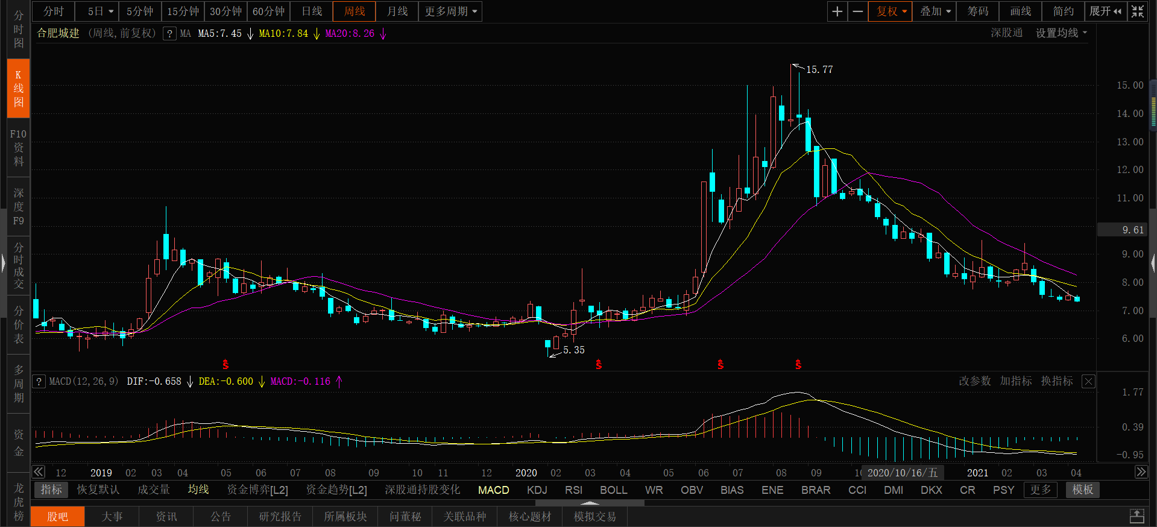Click the 更多 indicators button
This screenshot has width=1157, height=527.
[1040, 490]
